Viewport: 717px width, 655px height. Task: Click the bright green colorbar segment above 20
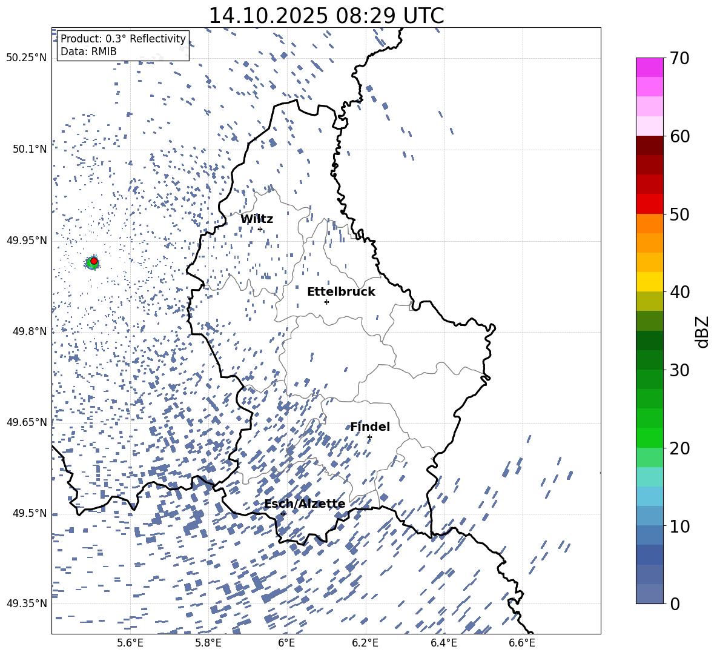coord(650,437)
